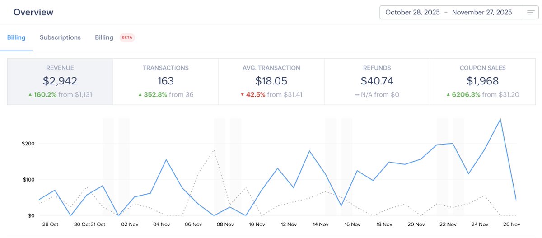The height and width of the screenshot is (238, 542).
Task: View the Refunds metric card
Action: 377,81
